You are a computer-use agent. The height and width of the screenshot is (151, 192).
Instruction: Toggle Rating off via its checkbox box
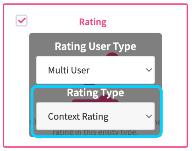(x=21, y=20)
